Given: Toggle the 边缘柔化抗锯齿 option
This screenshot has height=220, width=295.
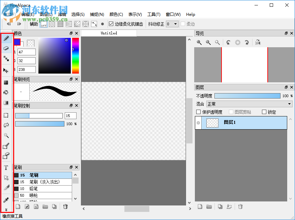Looking at the screenshot, I should click(x=111, y=24).
